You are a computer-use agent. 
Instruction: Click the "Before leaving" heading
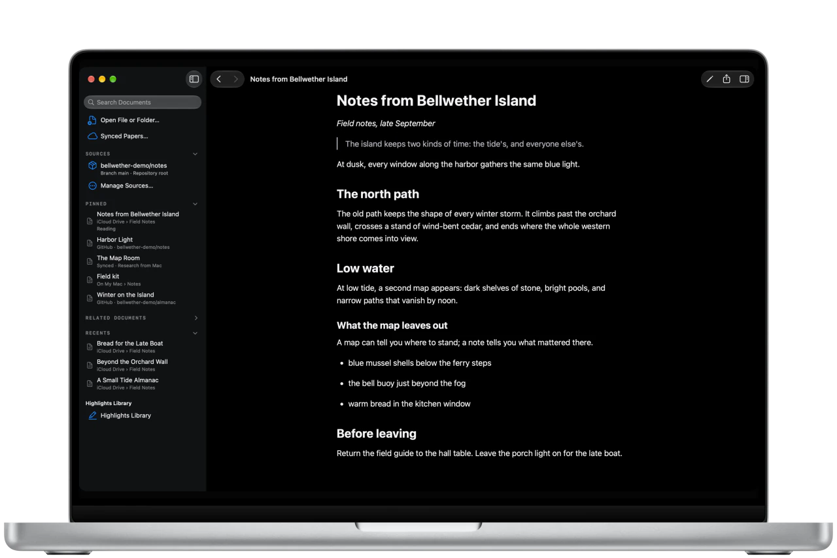377,434
